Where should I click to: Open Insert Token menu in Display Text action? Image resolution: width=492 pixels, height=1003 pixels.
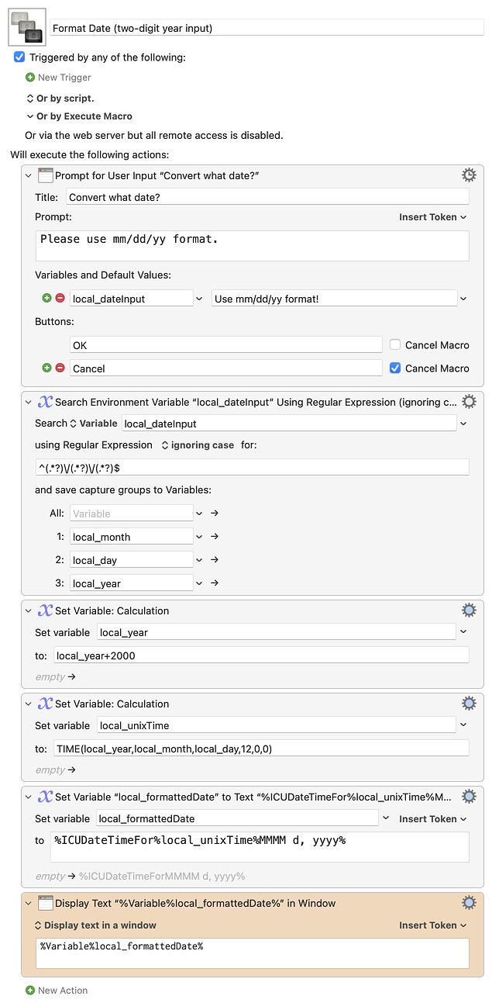point(432,925)
